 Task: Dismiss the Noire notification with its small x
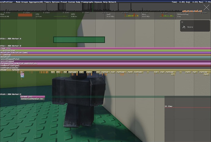point(182,22)
